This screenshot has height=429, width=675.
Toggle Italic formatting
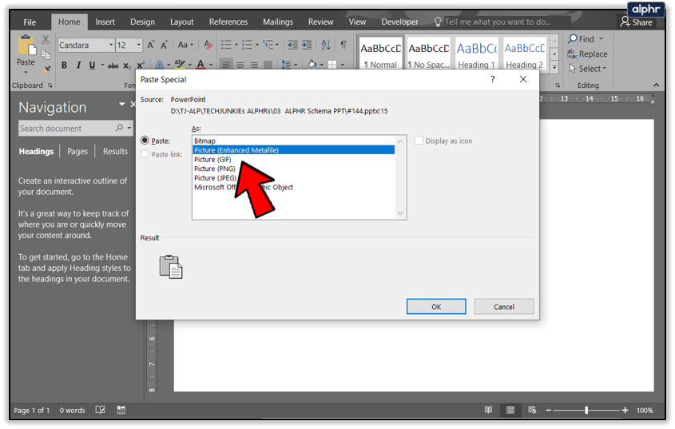click(x=78, y=65)
